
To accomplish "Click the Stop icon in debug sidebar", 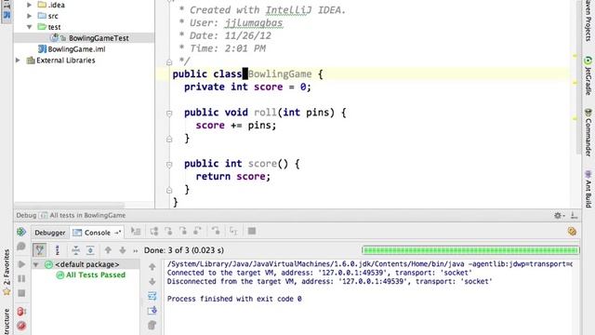I will tap(21, 293).
